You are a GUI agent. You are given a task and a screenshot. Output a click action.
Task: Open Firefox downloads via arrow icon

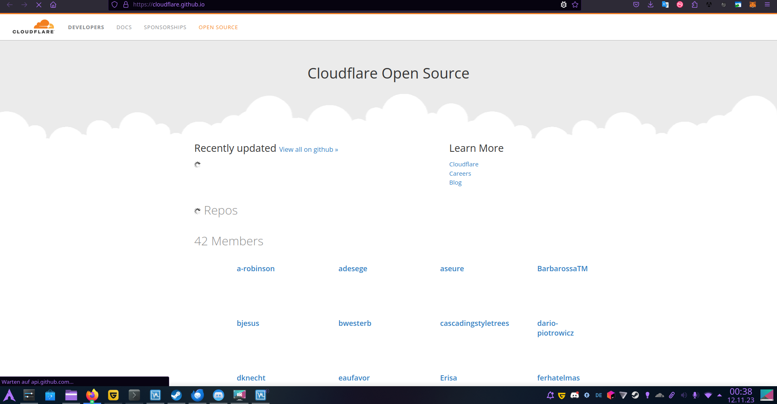click(651, 5)
